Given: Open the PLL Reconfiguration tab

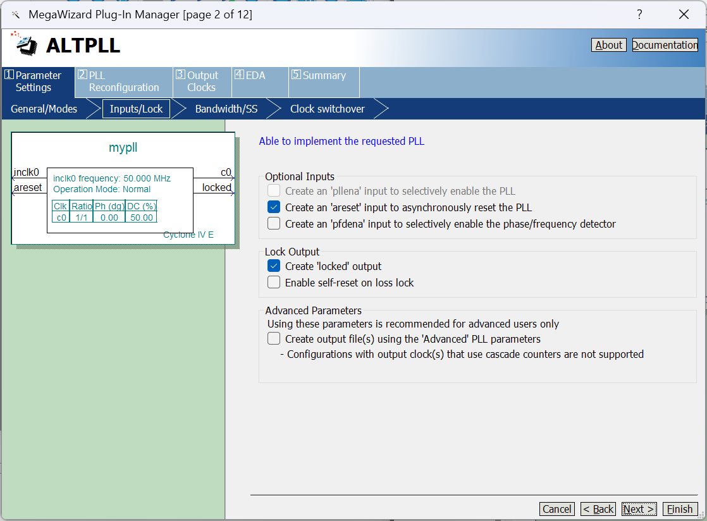Looking at the screenshot, I should click(x=123, y=82).
